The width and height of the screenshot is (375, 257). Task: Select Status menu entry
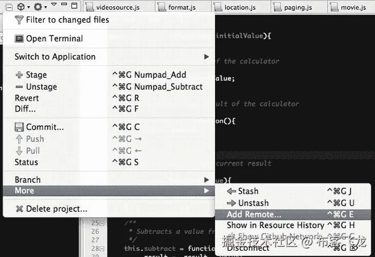coord(109,162)
